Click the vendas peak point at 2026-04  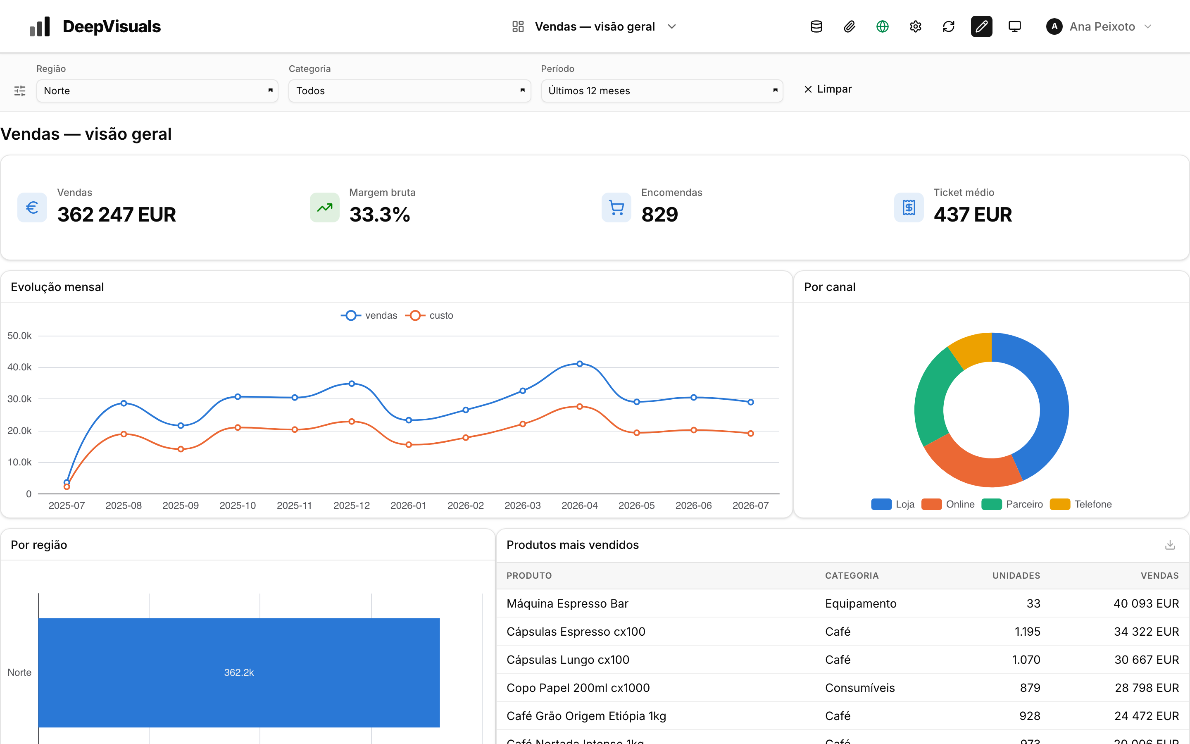(x=580, y=364)
